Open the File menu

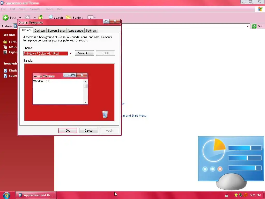coord(3,9)
